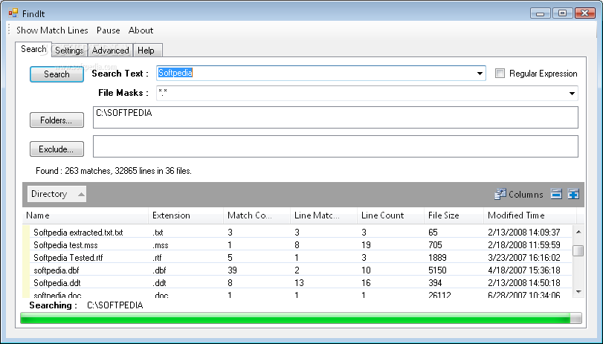Open Show Match Lines menu
The image size is (603, 344).
pos(52,30)
